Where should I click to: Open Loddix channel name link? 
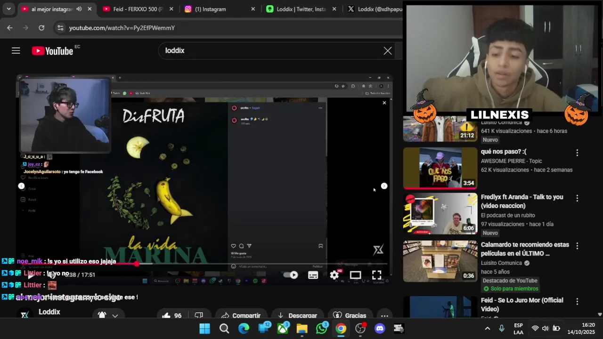[x=49, y=312]
